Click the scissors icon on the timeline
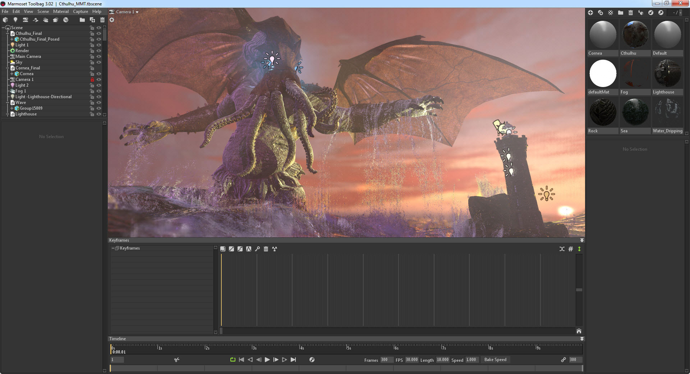 click(x=177, y=360)
